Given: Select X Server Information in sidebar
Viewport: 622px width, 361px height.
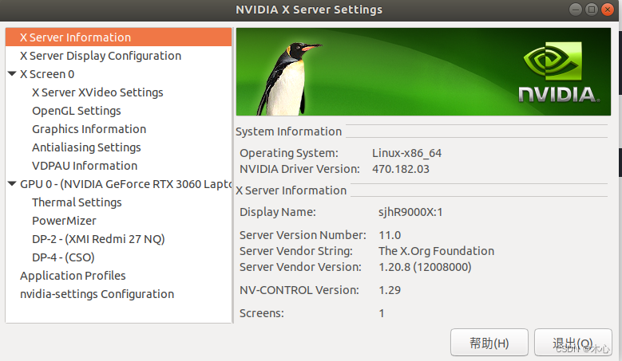Looking at the screenshot, I should 119,37.
